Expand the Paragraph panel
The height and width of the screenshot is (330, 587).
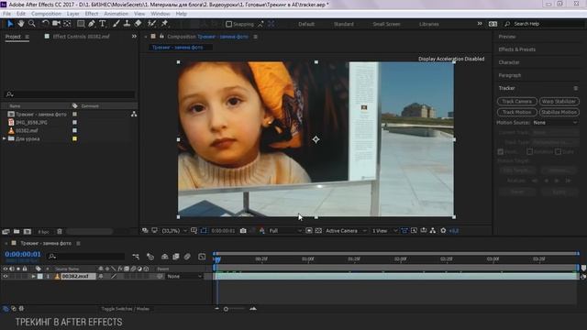pos(510,75)
